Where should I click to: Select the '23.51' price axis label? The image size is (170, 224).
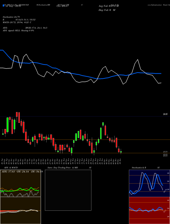(165, 152)
